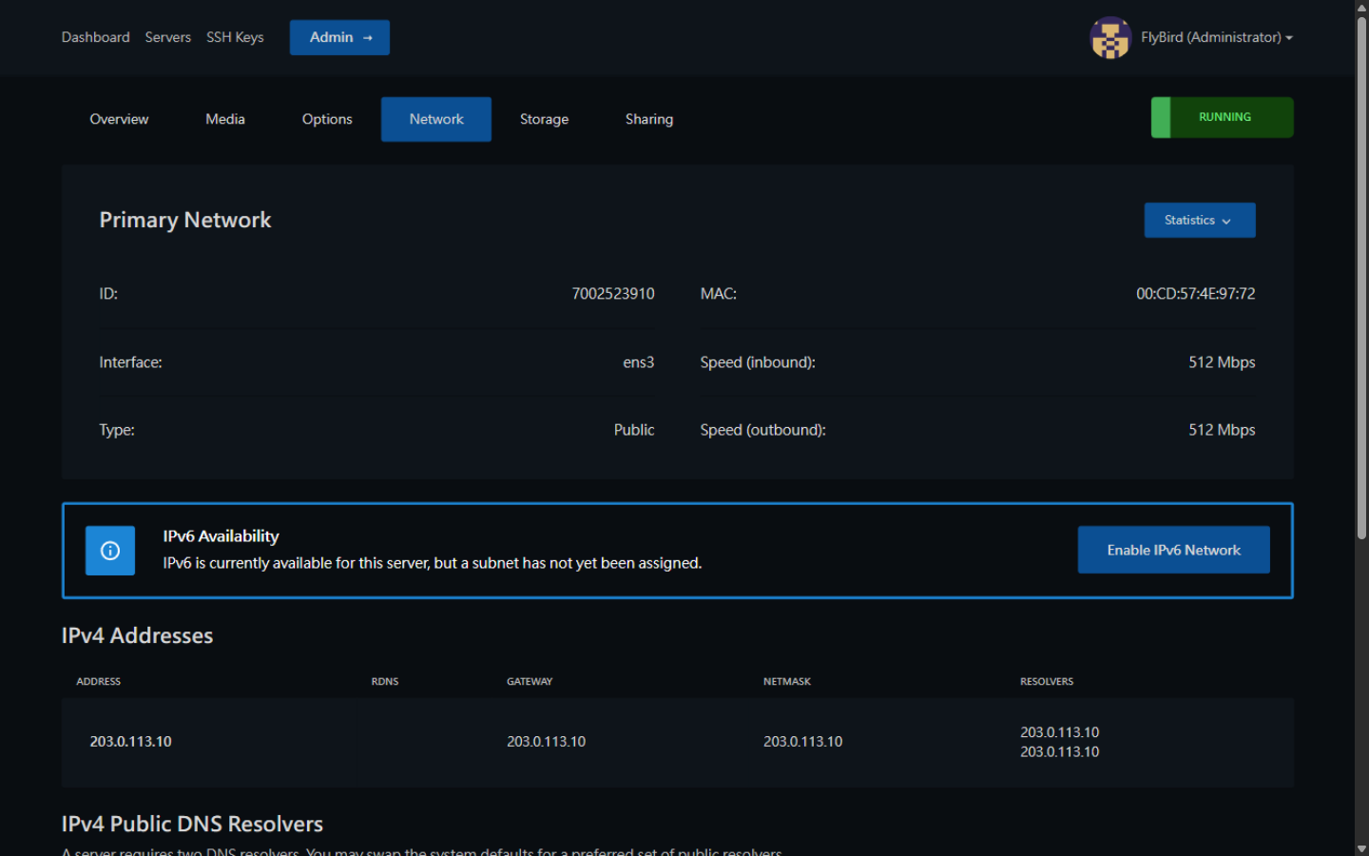Click the second resolver address in Resolvers column
The height and width of the screenshot is (856, 1369).
point(1060,752)
